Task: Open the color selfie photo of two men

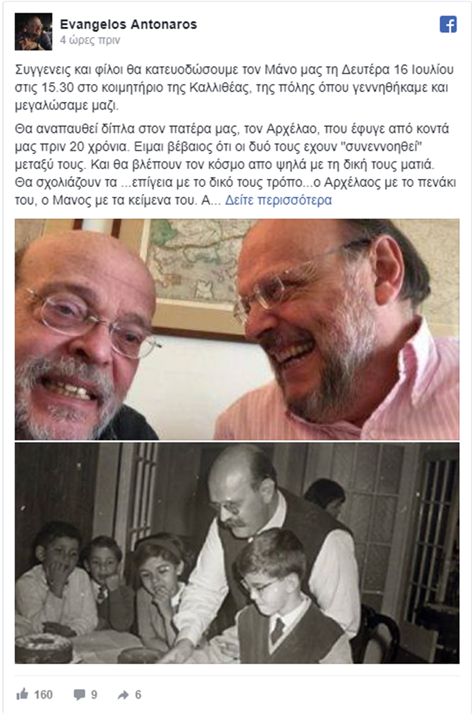Action: pos(237,330)
